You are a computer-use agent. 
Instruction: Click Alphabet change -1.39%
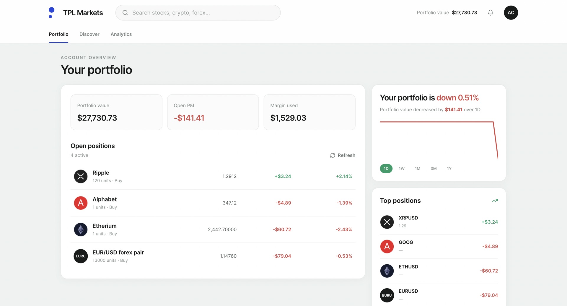coord(344,203)
